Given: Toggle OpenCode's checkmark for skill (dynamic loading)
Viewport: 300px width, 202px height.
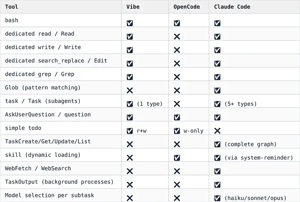Looking at the screenshot, I should [177, 158].
